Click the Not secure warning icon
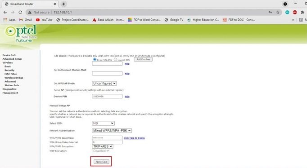The height and width of the screenshot is (168, 307). 30,12
